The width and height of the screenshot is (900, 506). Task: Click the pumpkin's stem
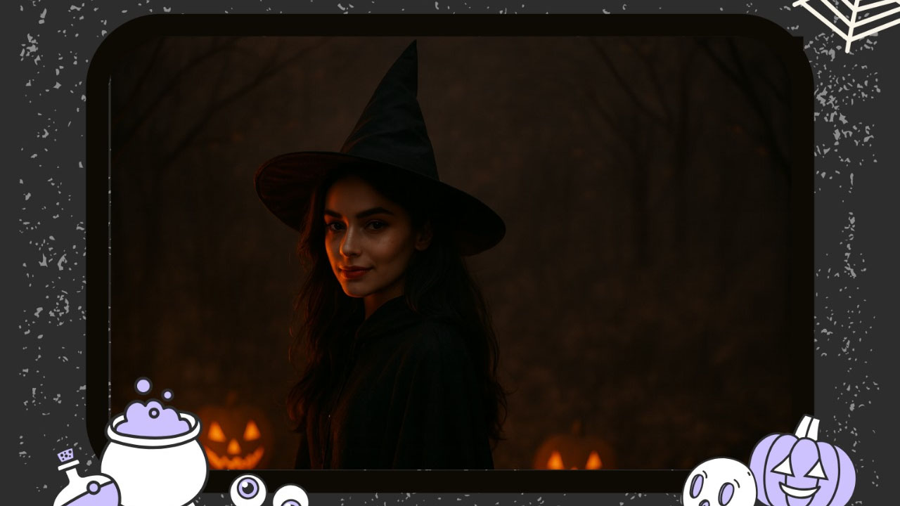click(x=807, y=426)
